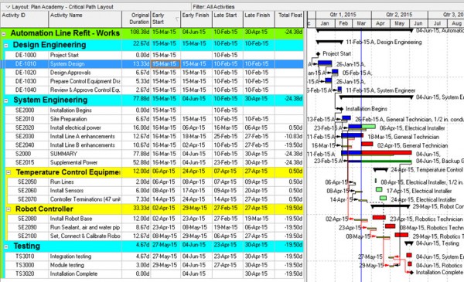This screenshot has width=464, height=282.
Task: Collapse the Testing group
Action: [x=6, y=246]
